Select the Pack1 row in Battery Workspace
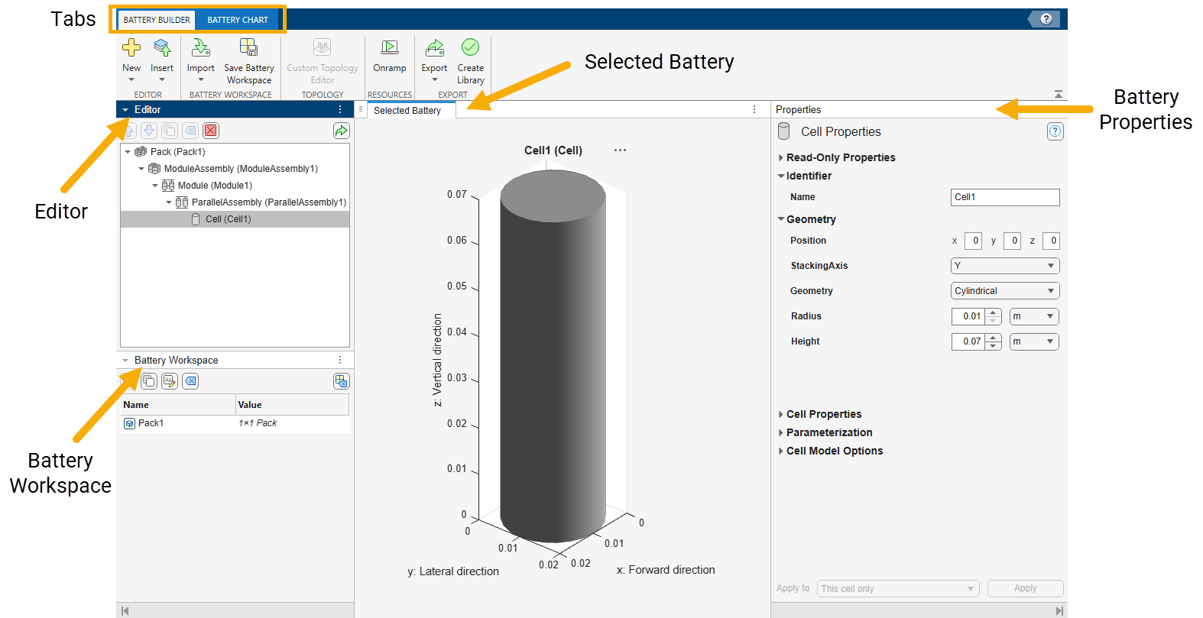 tap(235, 423)
